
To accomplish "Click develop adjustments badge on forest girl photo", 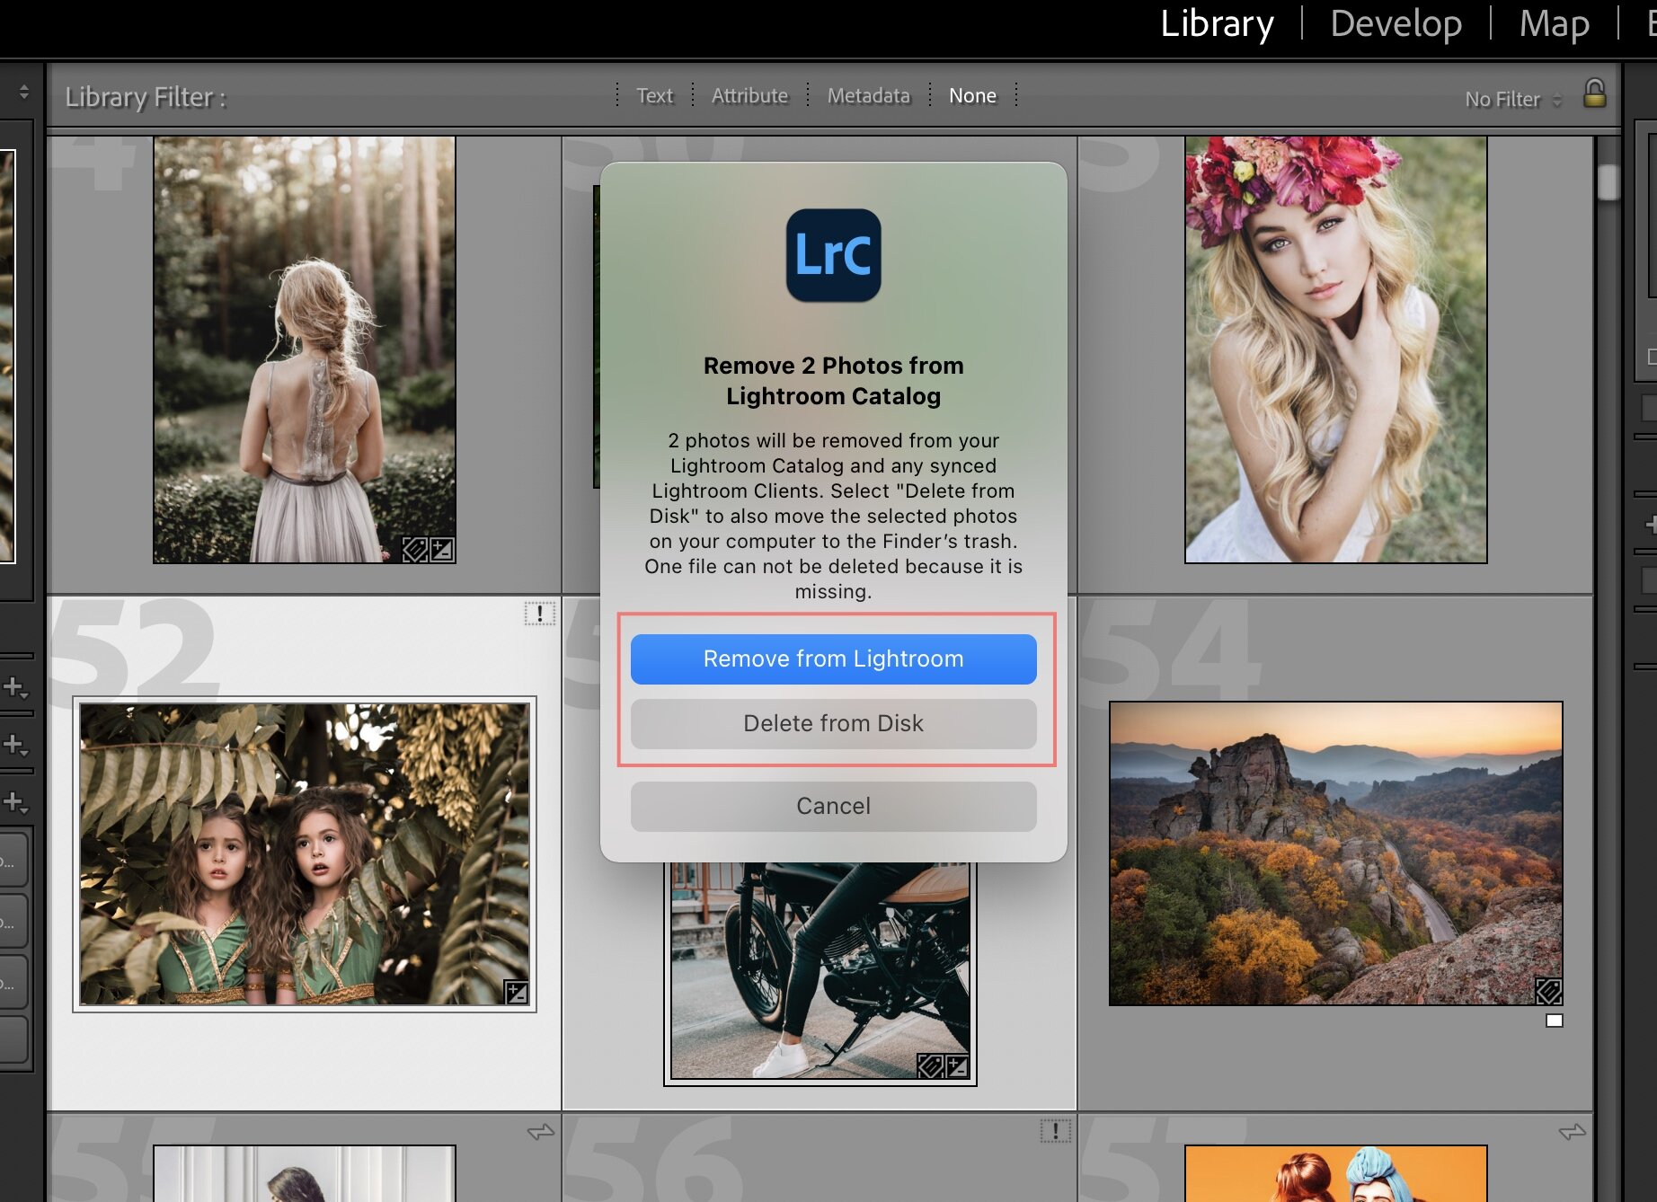I will [x=441, y=549].
